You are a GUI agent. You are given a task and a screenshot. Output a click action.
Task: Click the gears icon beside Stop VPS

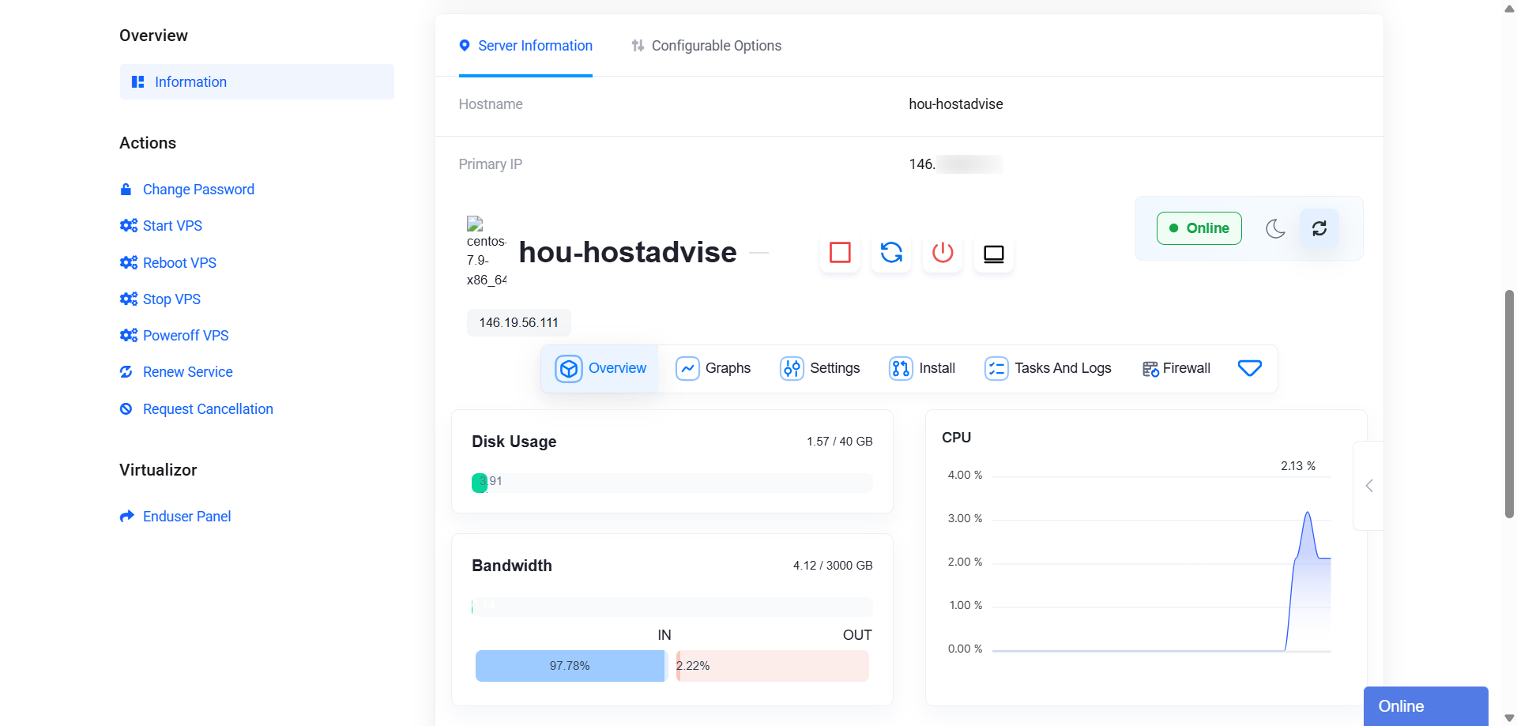coord(128,299)
